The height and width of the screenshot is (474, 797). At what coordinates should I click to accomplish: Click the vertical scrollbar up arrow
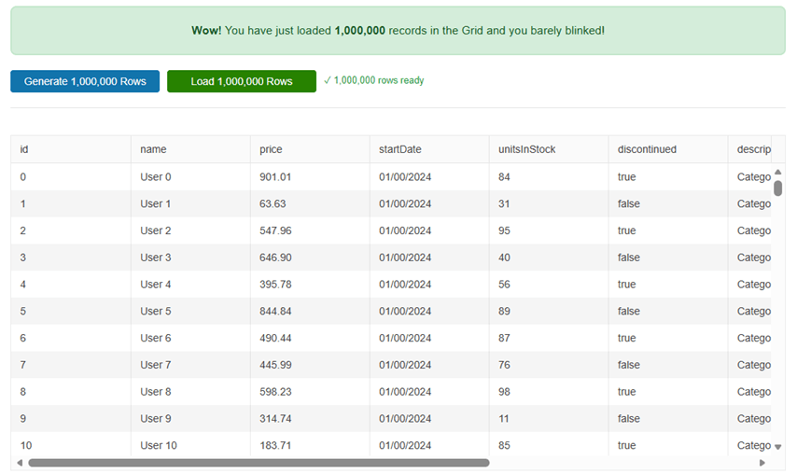[777, 173]
